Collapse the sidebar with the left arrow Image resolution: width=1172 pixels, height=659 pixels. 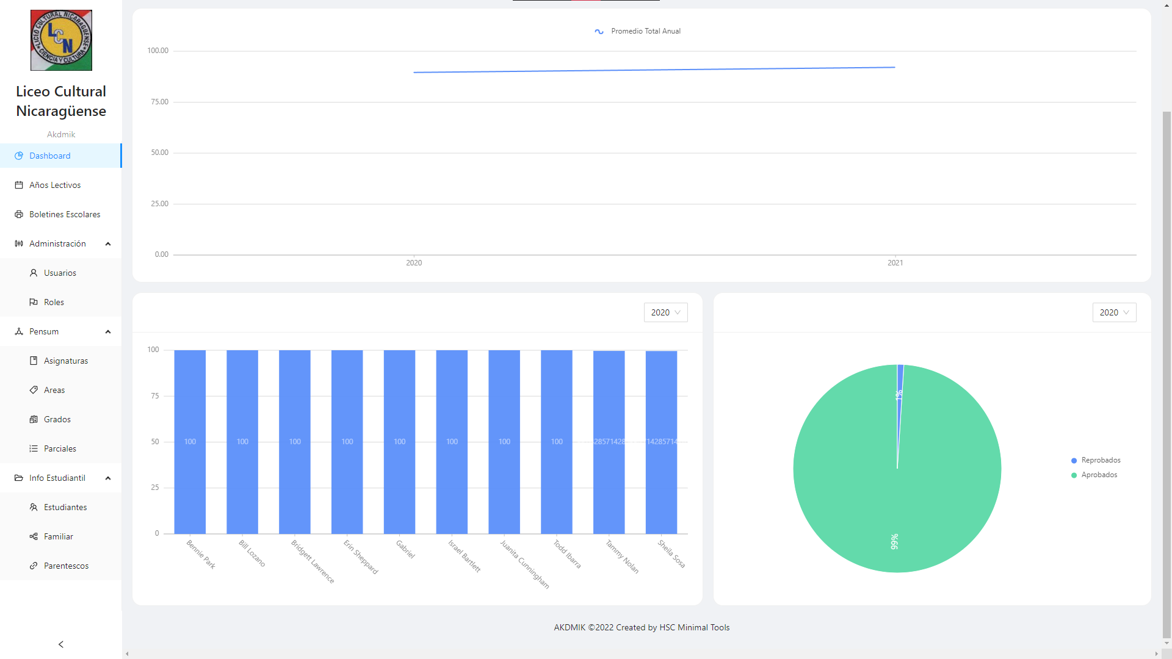coord(60,644)
